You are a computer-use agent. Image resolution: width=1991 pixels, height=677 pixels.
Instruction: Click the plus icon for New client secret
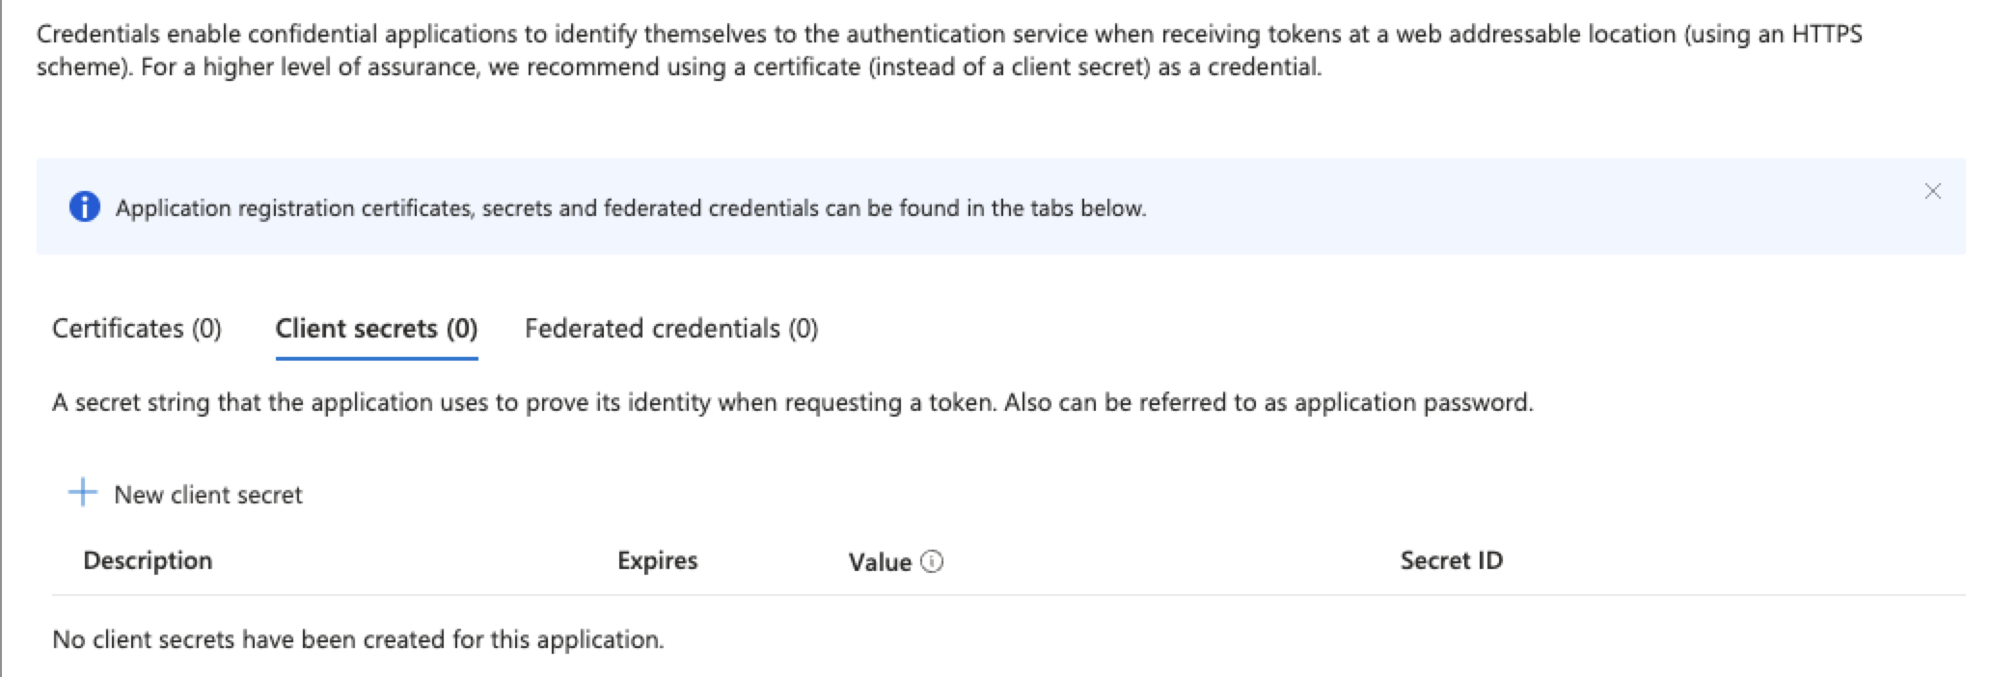pos(83,493)
